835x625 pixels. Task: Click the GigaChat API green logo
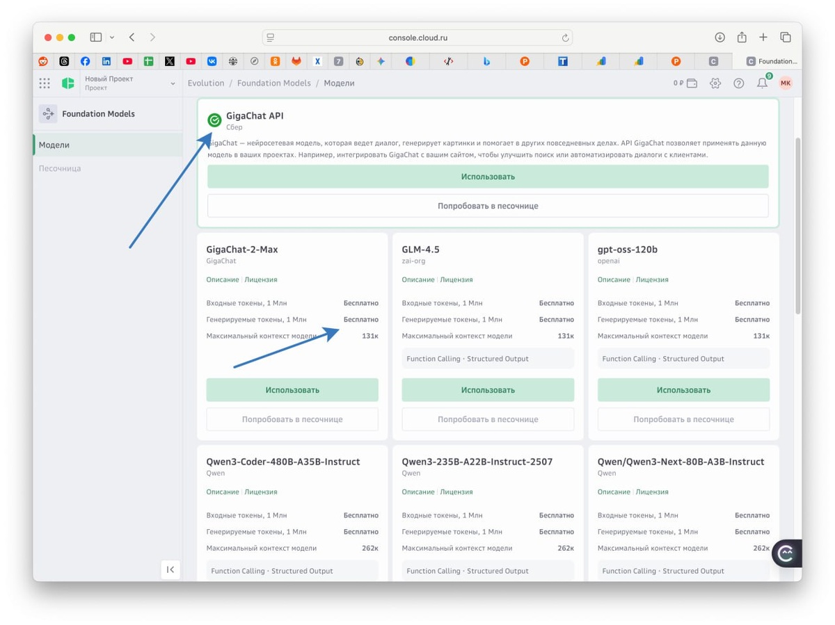coord(214,120)
